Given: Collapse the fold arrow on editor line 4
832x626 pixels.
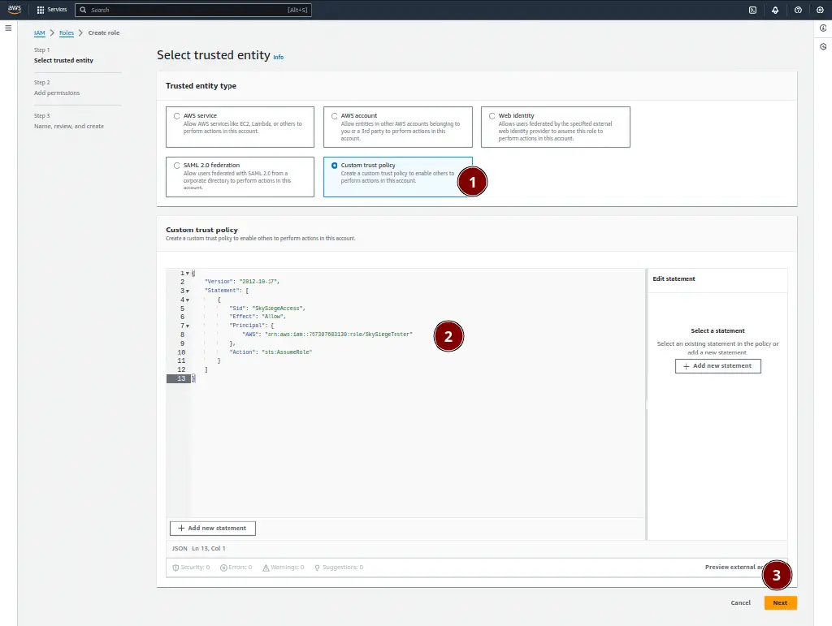Looking at the screenshot, I should point(188,300).
